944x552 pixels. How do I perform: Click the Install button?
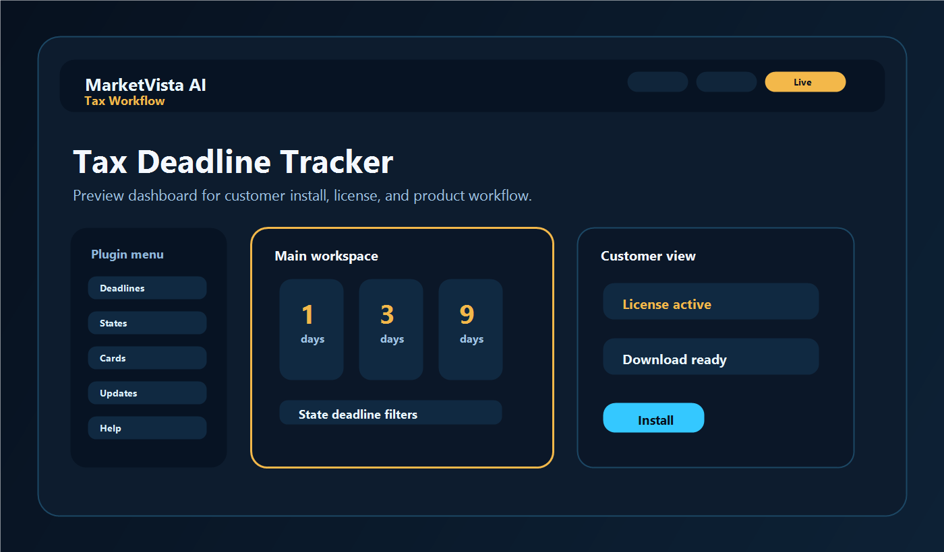pyautogui.click(x=653, y=418)
